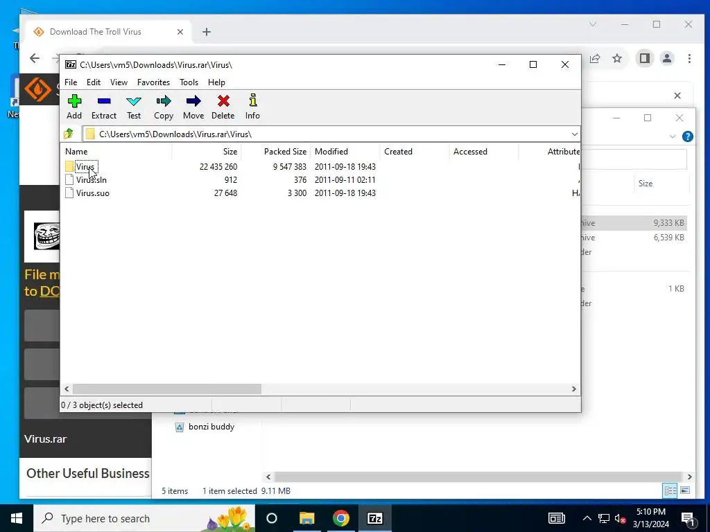Select the Copy toolbar icon
Screen dimensions: 710x532
tap(164, 107)
